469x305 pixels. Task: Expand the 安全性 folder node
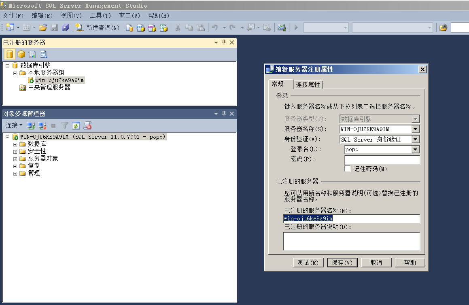click(x=15, y=152)
